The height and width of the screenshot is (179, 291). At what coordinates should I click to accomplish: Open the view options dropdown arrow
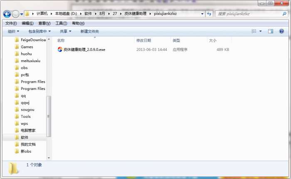click(260, 31)
